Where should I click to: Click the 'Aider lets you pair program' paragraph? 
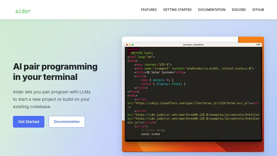[x=52, y=99]
